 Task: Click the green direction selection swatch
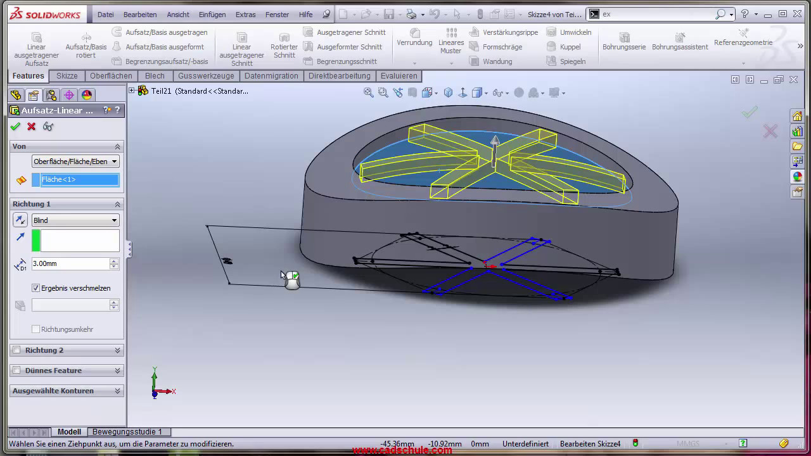[x=36, y=241]
